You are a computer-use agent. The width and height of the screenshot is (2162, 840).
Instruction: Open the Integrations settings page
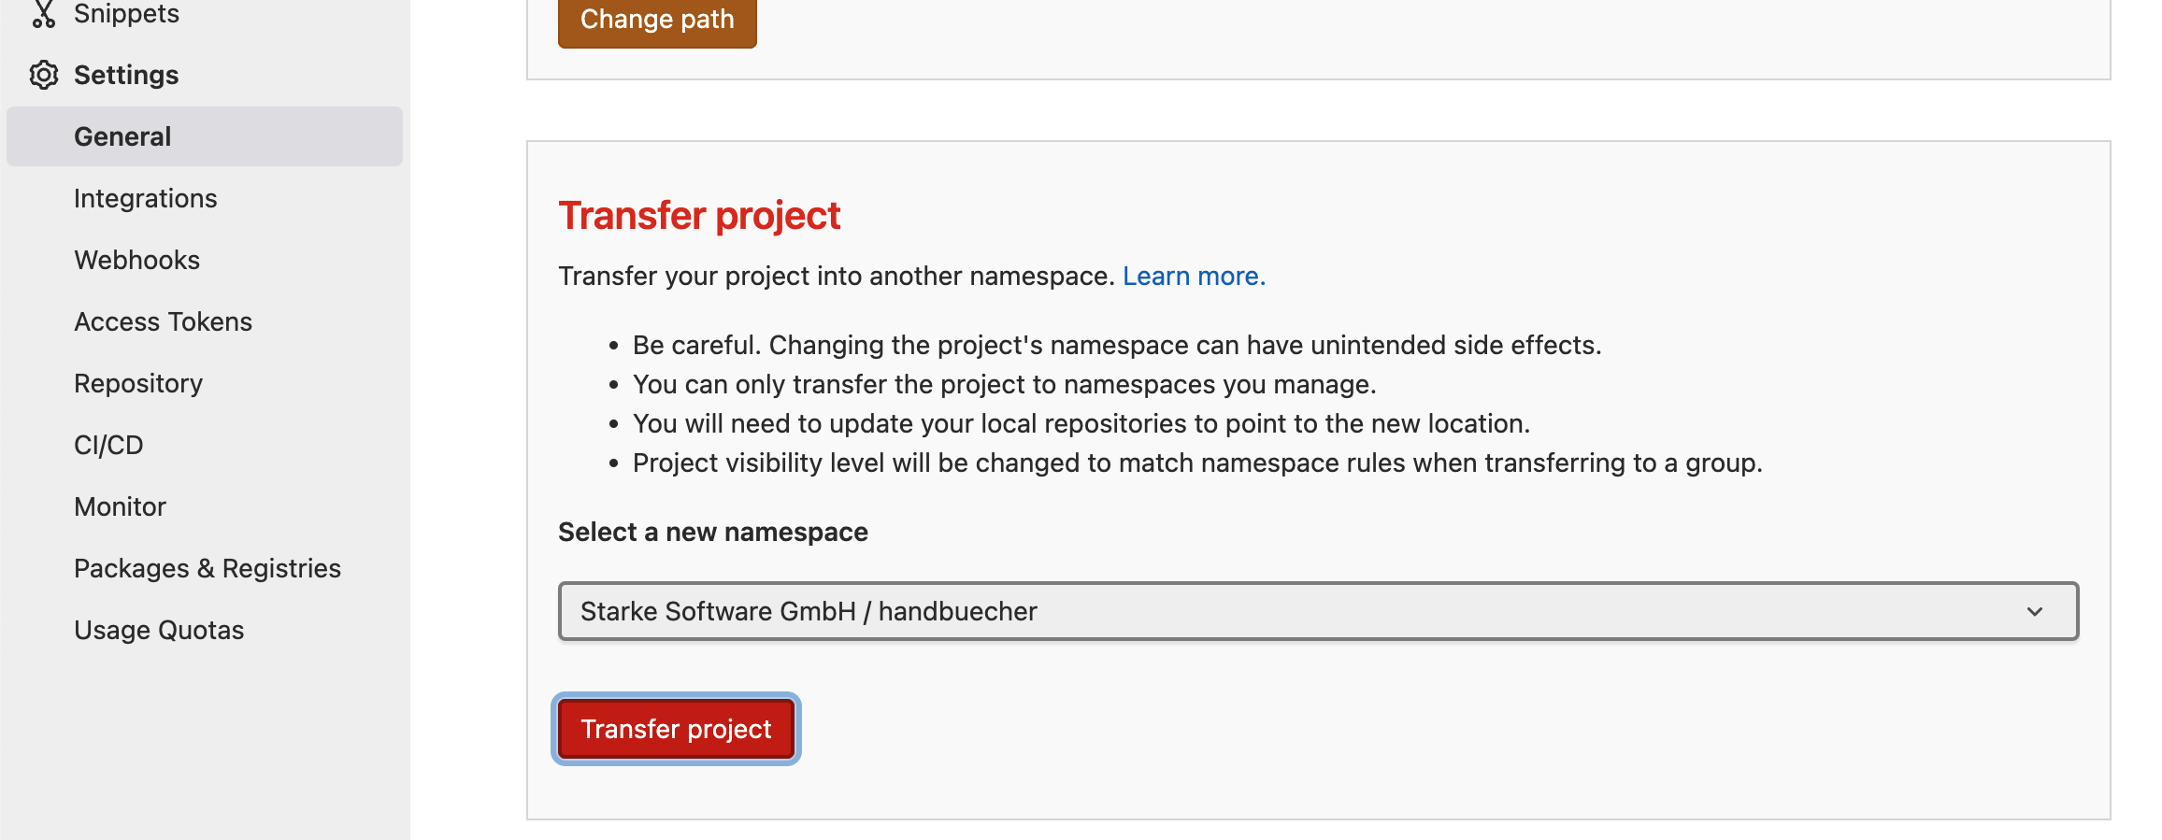pyautogui.click(x=145, y=198)
